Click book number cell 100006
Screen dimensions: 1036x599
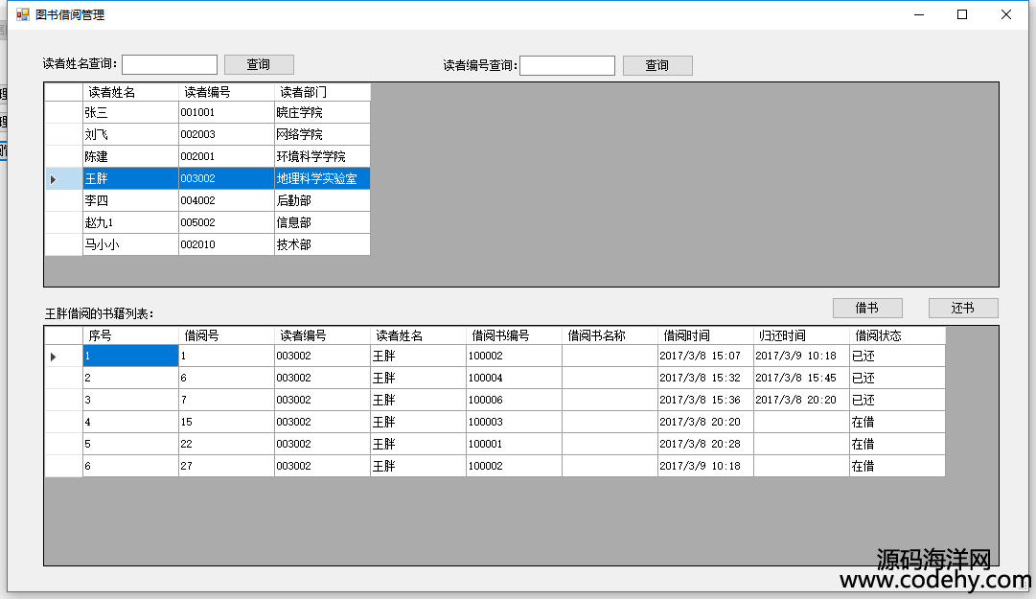pos(513,400)
